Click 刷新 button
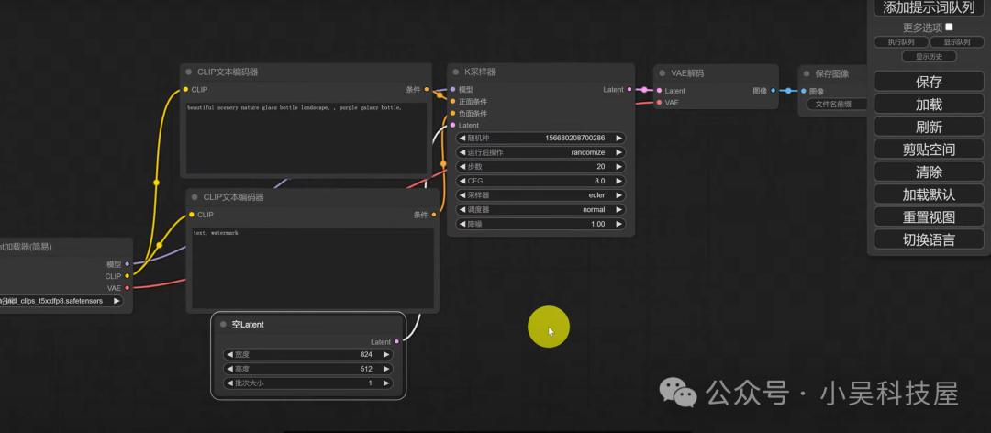The width and height of the screenshot is (991, 433). pos(929,127)
